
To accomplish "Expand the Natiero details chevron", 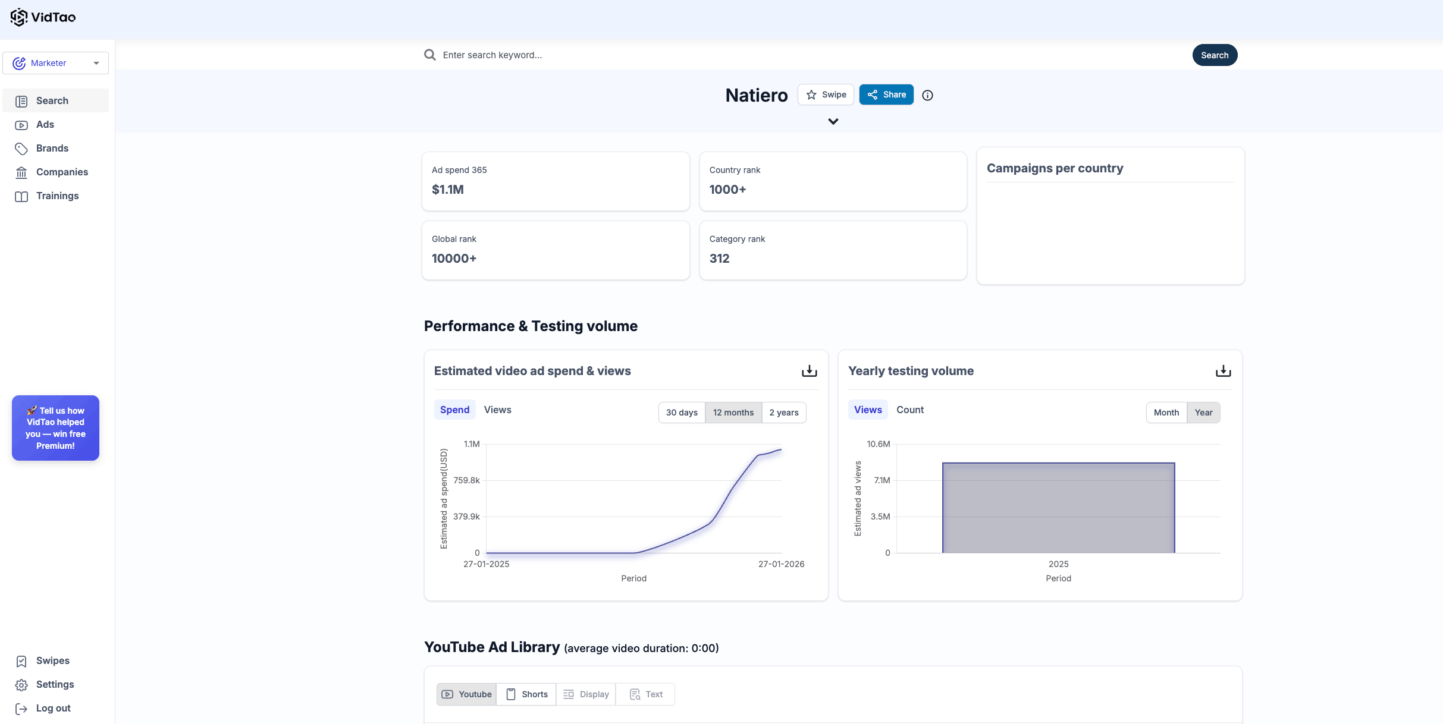I will coord(833,121).
